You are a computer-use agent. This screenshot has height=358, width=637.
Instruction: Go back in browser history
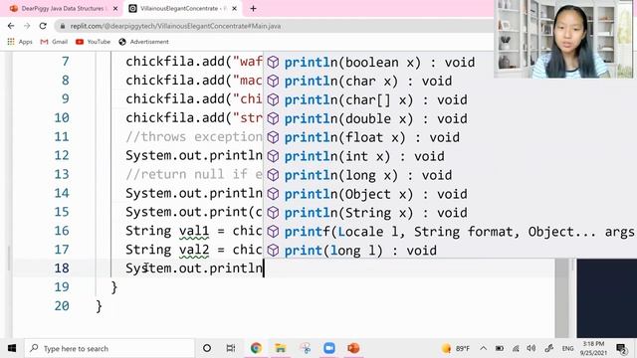pos(11,26)
